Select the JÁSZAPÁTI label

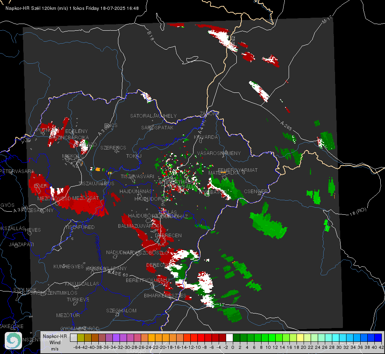coord(21,244)
